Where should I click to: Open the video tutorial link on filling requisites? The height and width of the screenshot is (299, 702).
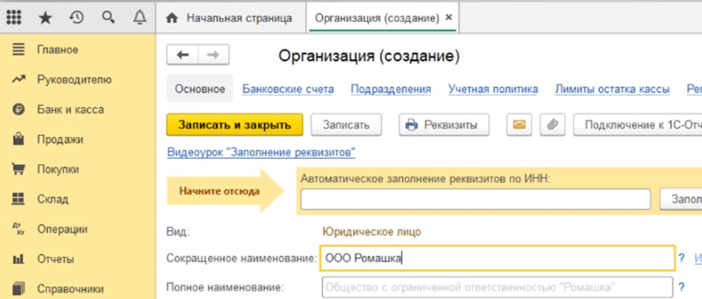[261, 152]
